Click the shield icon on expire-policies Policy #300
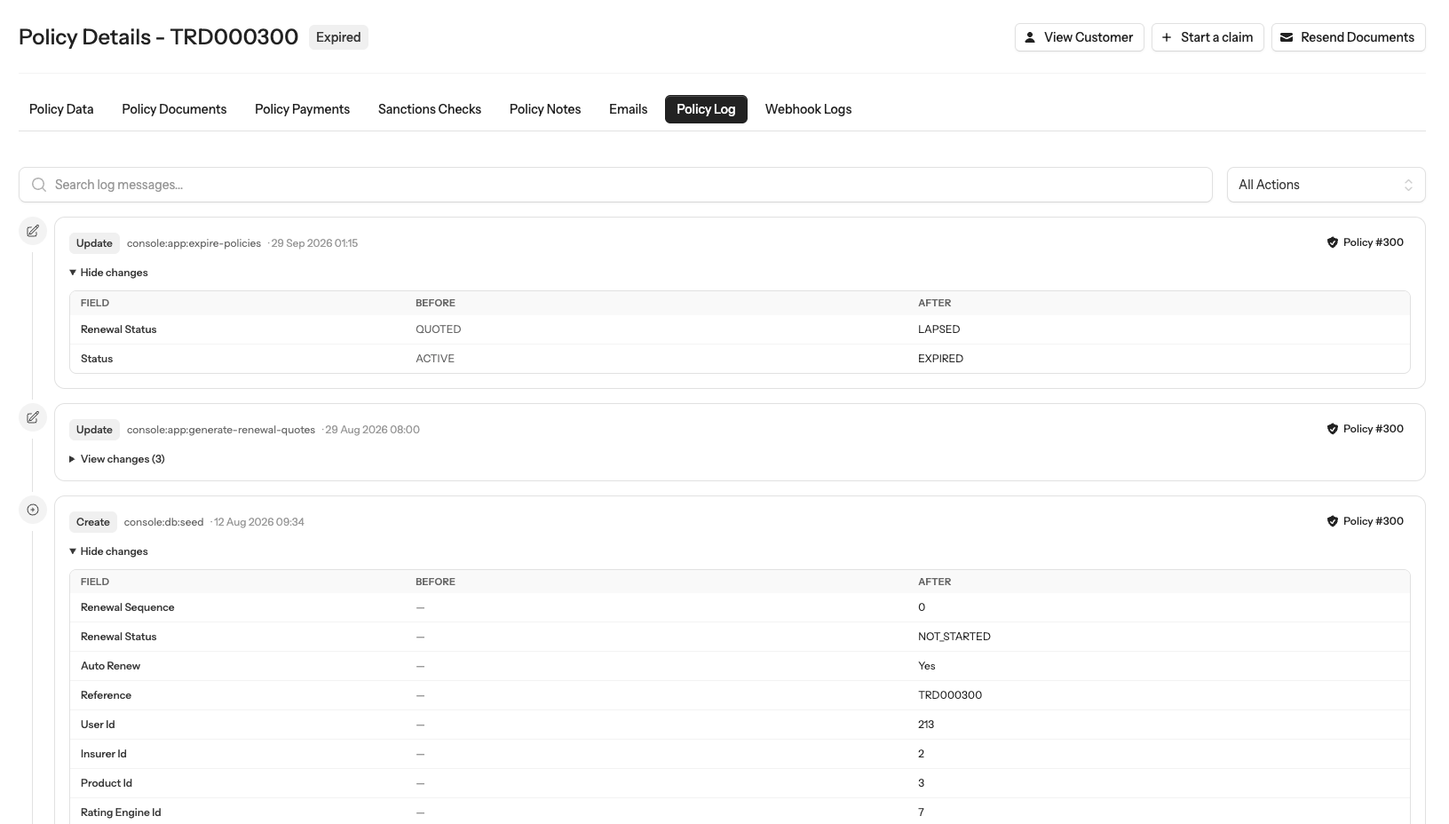Viewport: 1449px width, 824px height. [1332, 242]
